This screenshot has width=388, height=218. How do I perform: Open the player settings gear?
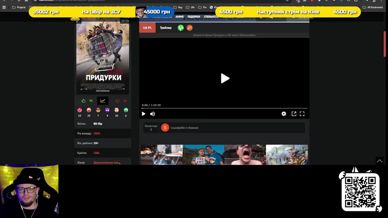pyautogui.click(x=284, y=114)
